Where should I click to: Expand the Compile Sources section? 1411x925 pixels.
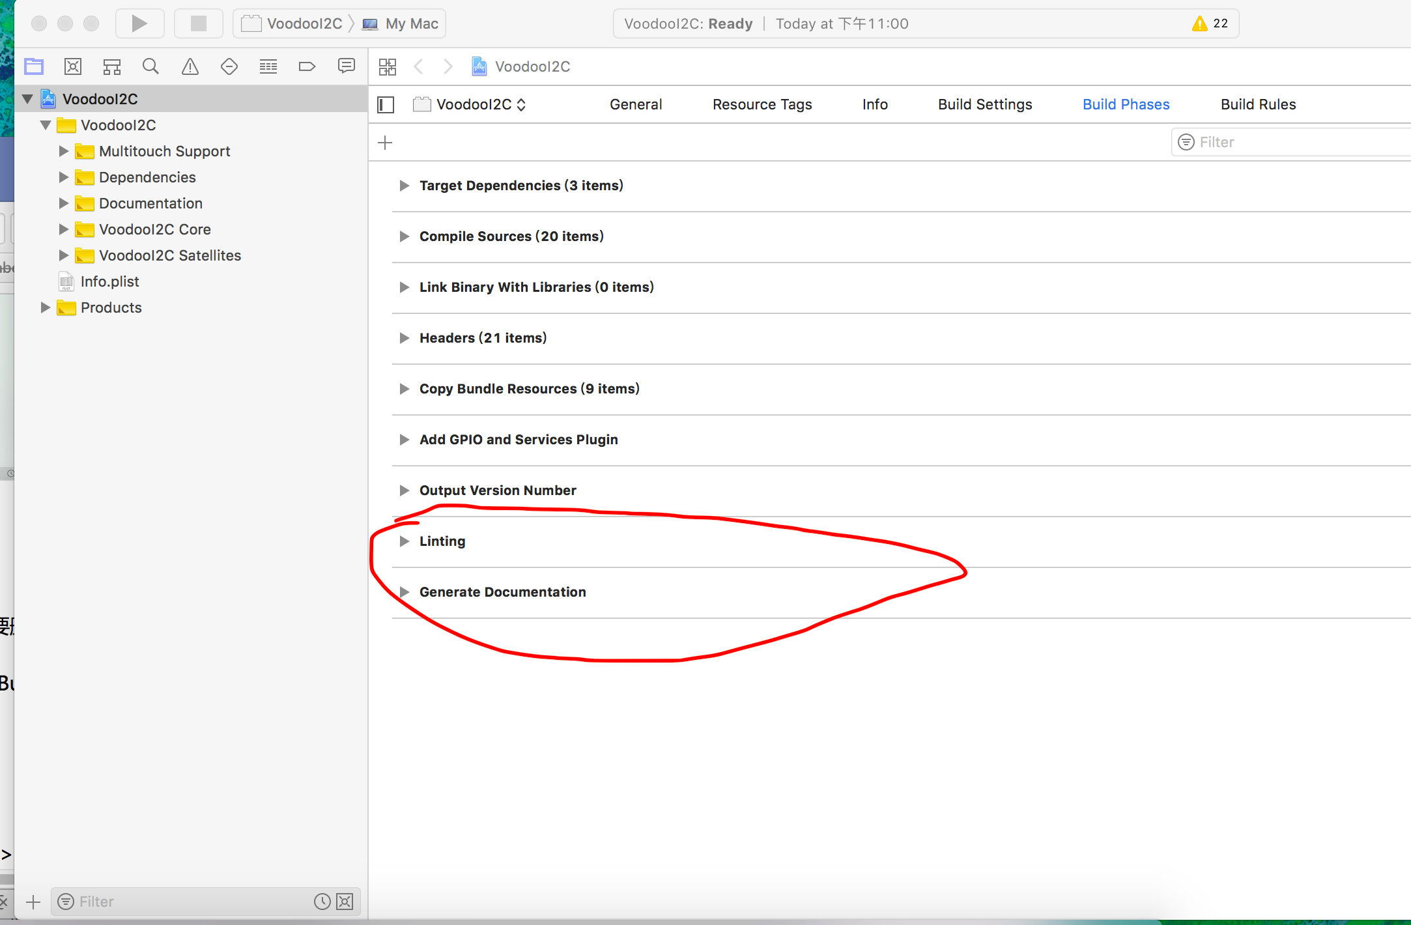click(x=405, y=236)
